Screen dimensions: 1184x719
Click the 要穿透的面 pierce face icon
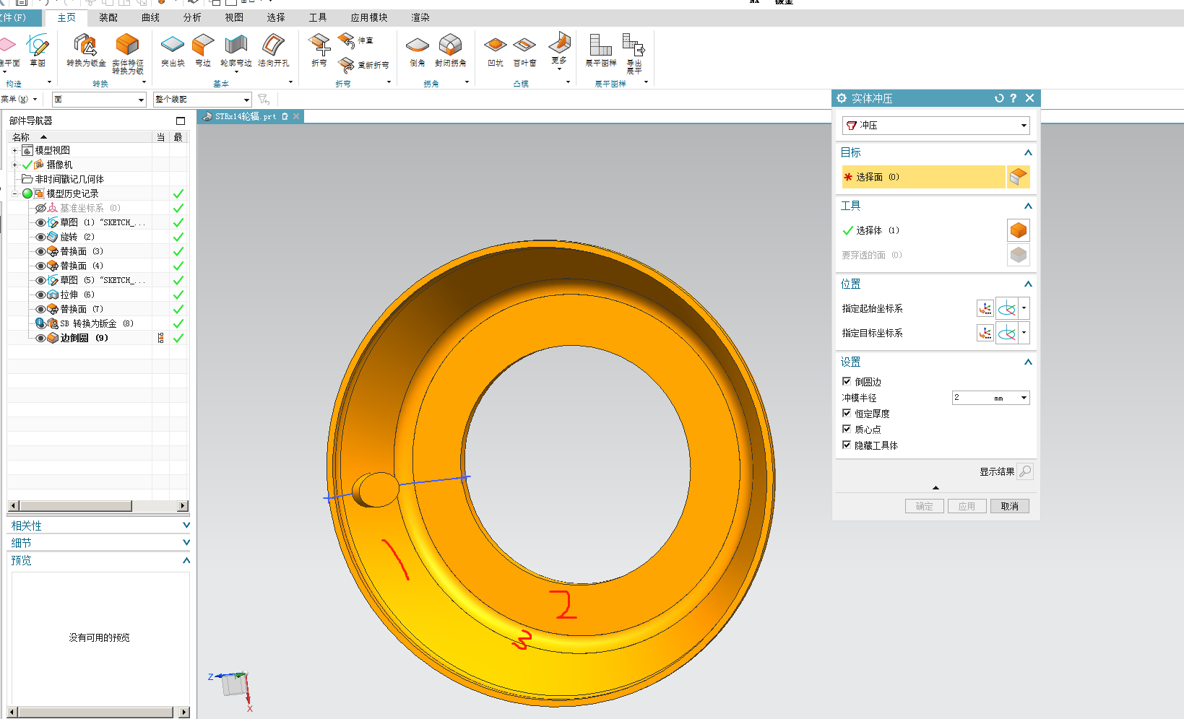coord(1018,255)
